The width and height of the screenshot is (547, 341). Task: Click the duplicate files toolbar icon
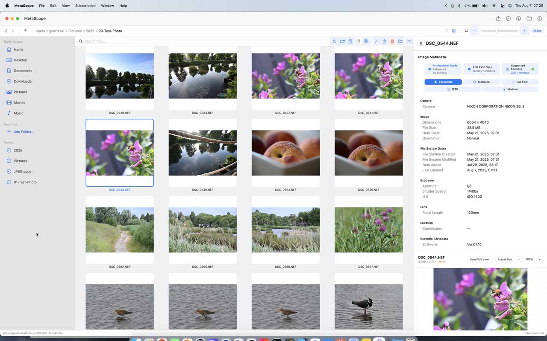366,41
